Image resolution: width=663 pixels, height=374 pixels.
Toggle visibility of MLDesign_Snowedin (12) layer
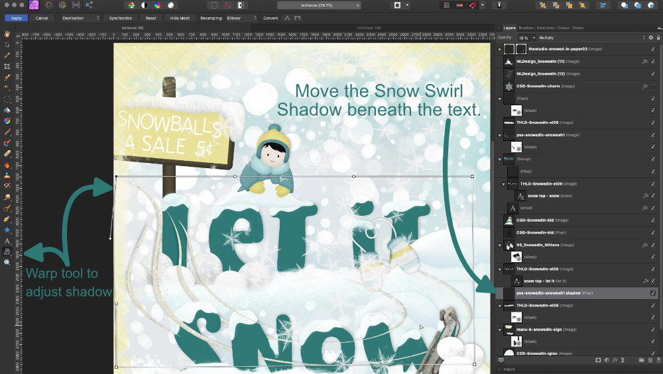pos(653,73)
